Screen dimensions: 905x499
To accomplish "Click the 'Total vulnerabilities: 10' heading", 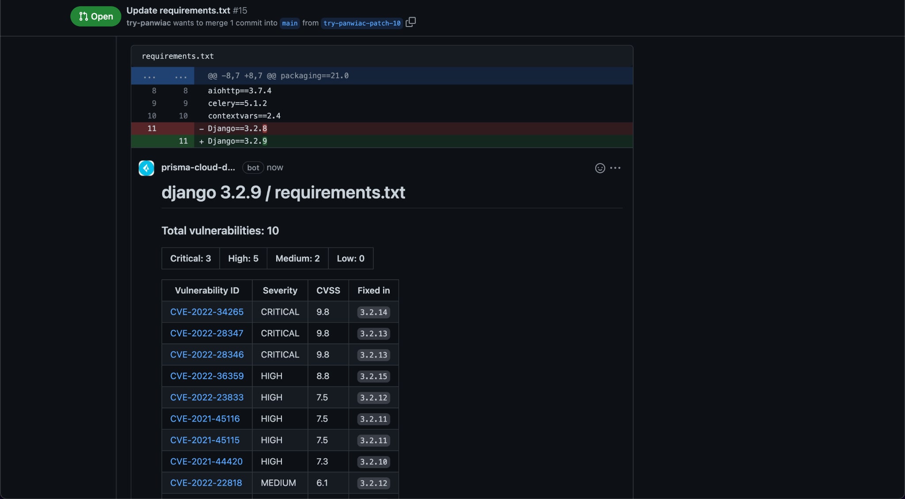I will (220, 231).
